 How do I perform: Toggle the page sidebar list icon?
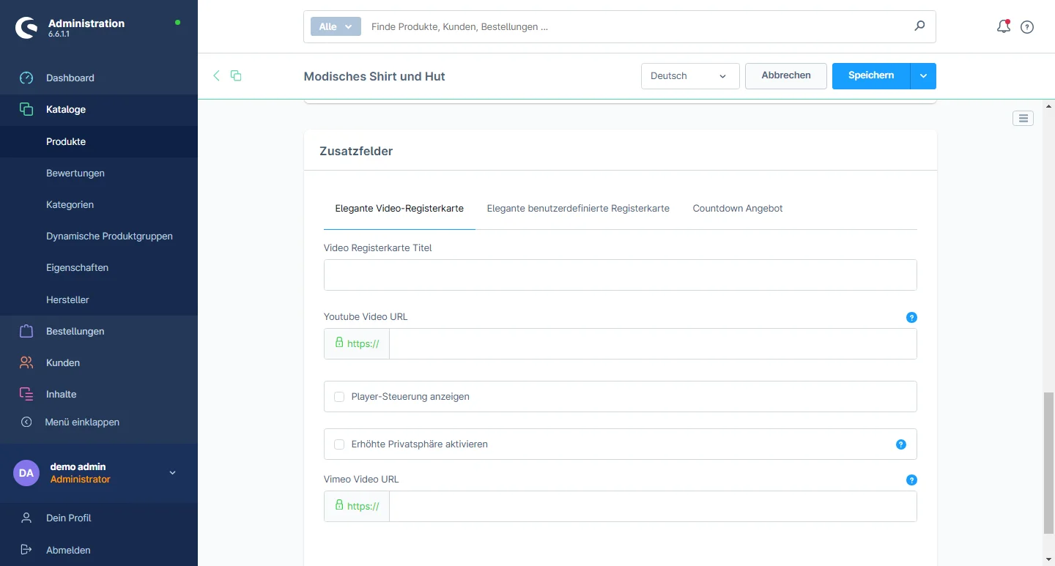point(1023,118)
